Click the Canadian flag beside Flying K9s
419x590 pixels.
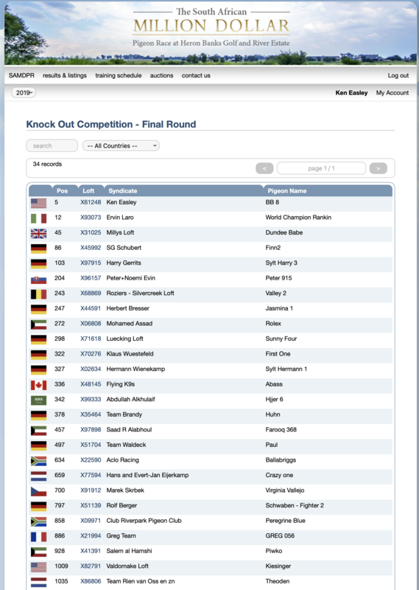point(39,385)
